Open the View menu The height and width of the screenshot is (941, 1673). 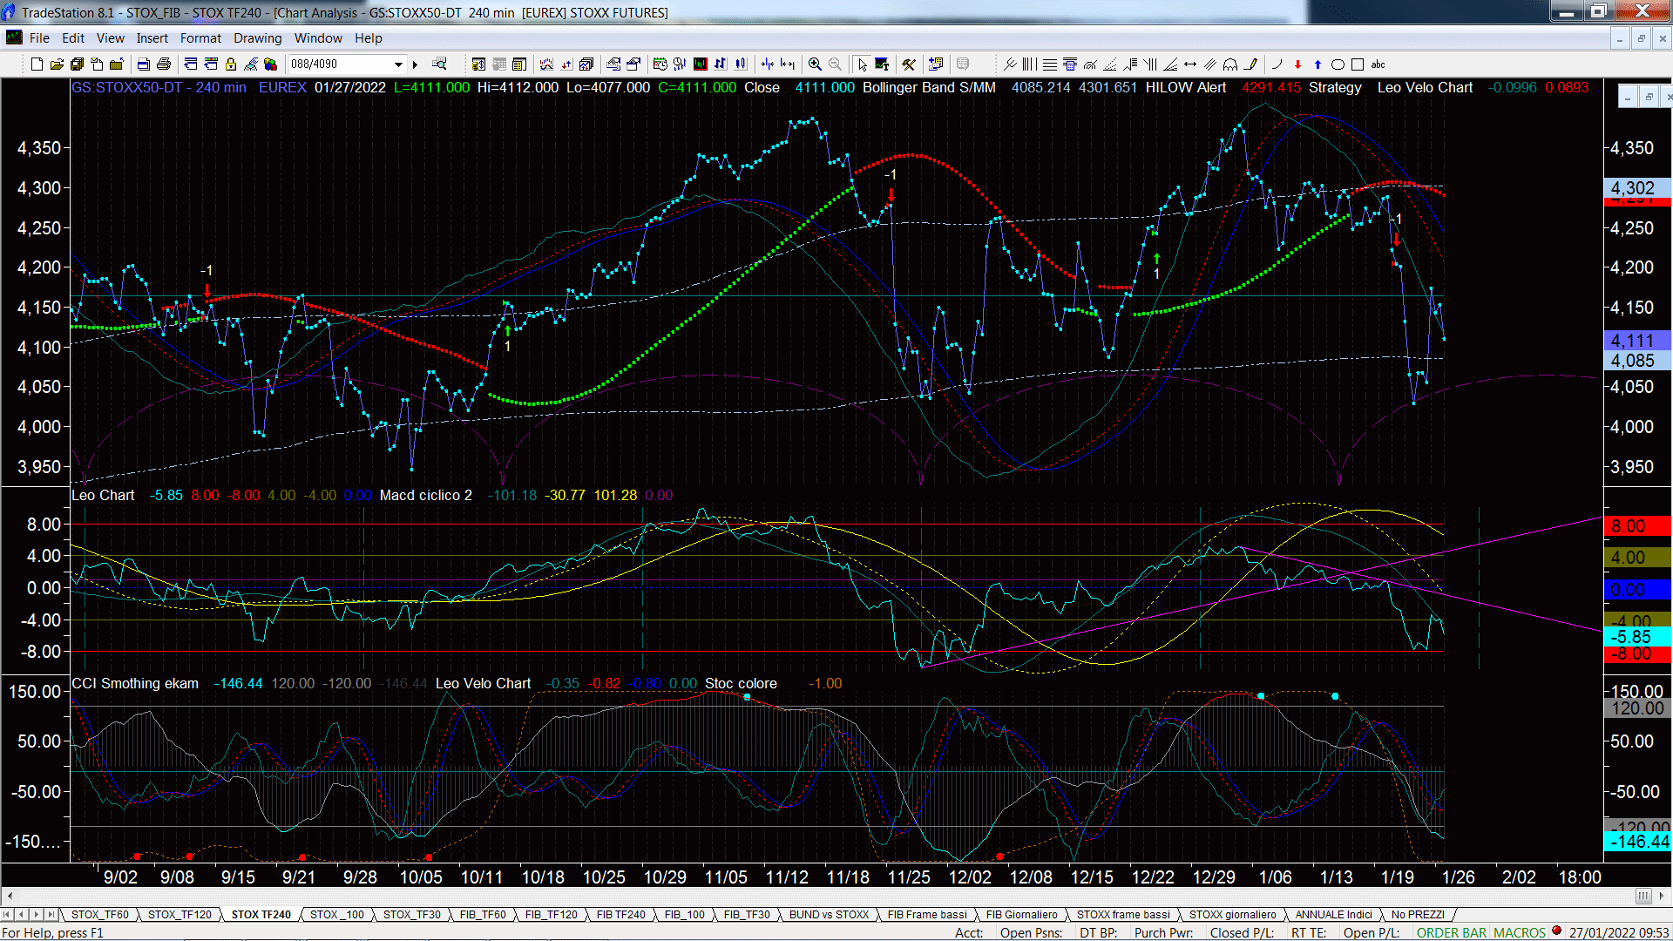coord(110,38)
